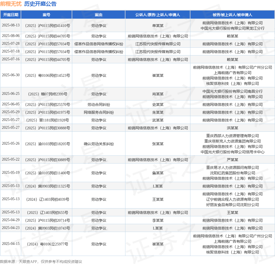Select date cell 2025-04-15
The width and height of the screenshot is (275, 264).
[x=11, y=244]
